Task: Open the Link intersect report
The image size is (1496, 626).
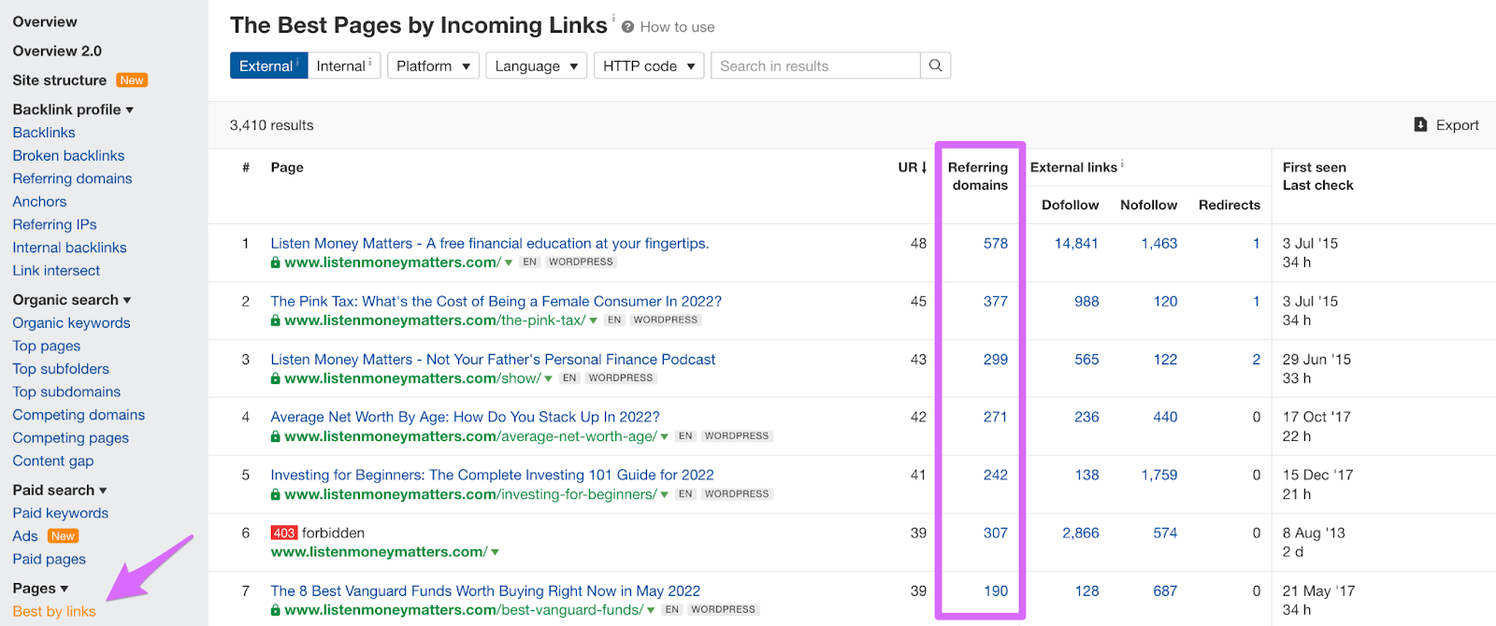Action: pyautogui.click(x=56, y=271)
